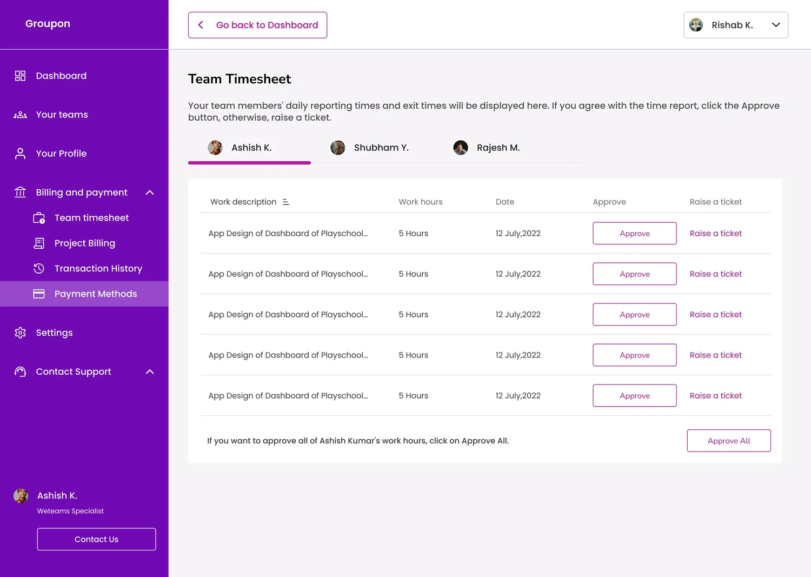The width and height of the screenshot is (811, 577).
Task: Raise a ticket for the fourth row
Action: 715,355
